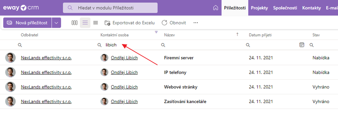This screenshot has width=338, height=140.
Task: Select the compact row density view icon
Action: coord(96,23)
